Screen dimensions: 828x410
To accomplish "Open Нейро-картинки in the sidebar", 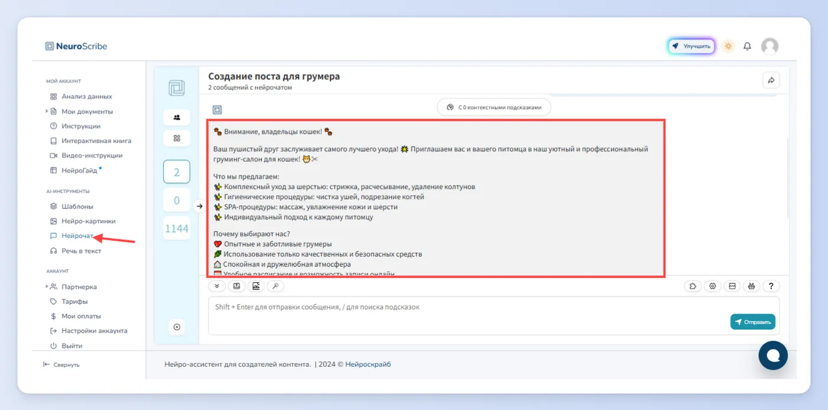I will coord(83,221).
